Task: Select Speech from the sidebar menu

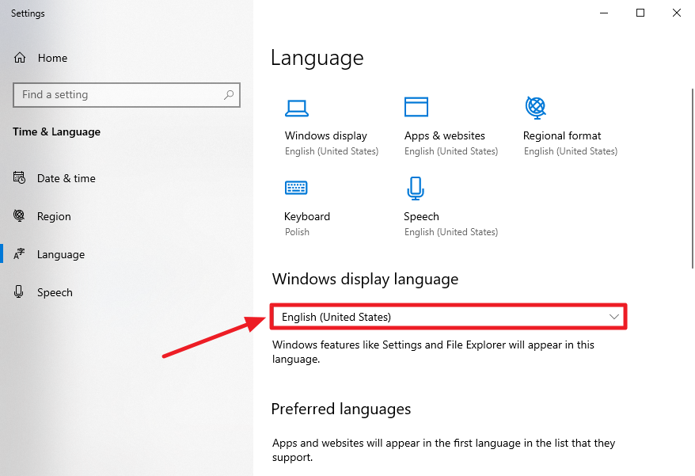Action: pyautogui.click(x=55, y=291)
